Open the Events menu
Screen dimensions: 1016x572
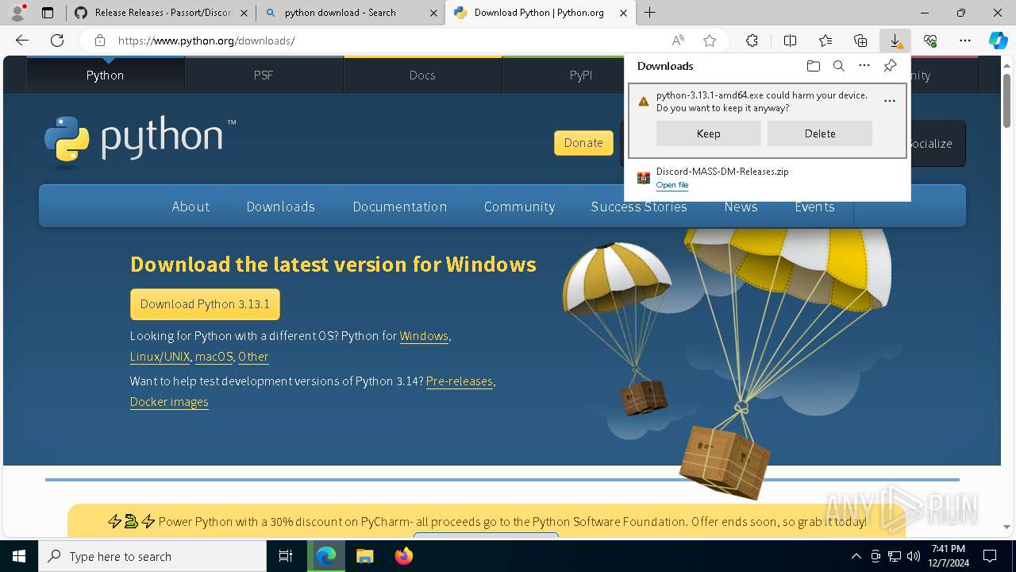[x=814, y=207]
